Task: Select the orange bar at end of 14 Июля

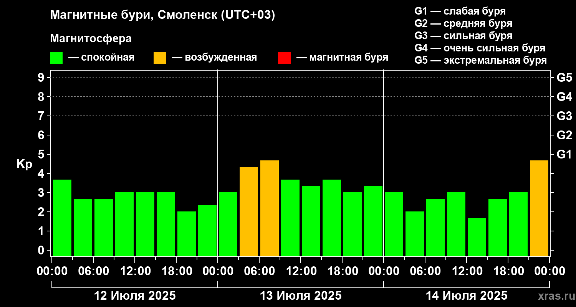Action: pos(539,208)
